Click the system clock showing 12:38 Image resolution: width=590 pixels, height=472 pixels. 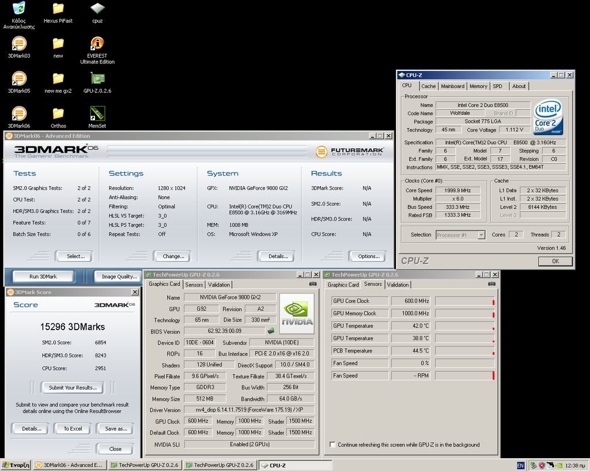click(x=575, y=466)
